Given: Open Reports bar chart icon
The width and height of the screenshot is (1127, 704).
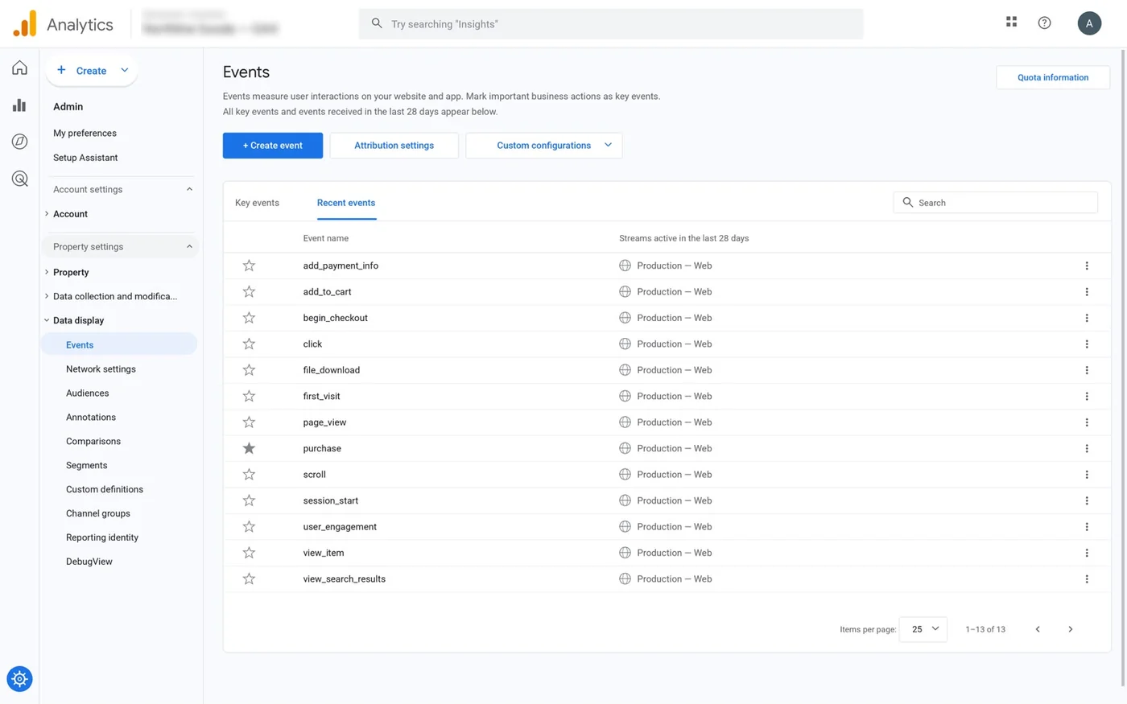Looking at the screenshot, I should [x=19, y=105].
